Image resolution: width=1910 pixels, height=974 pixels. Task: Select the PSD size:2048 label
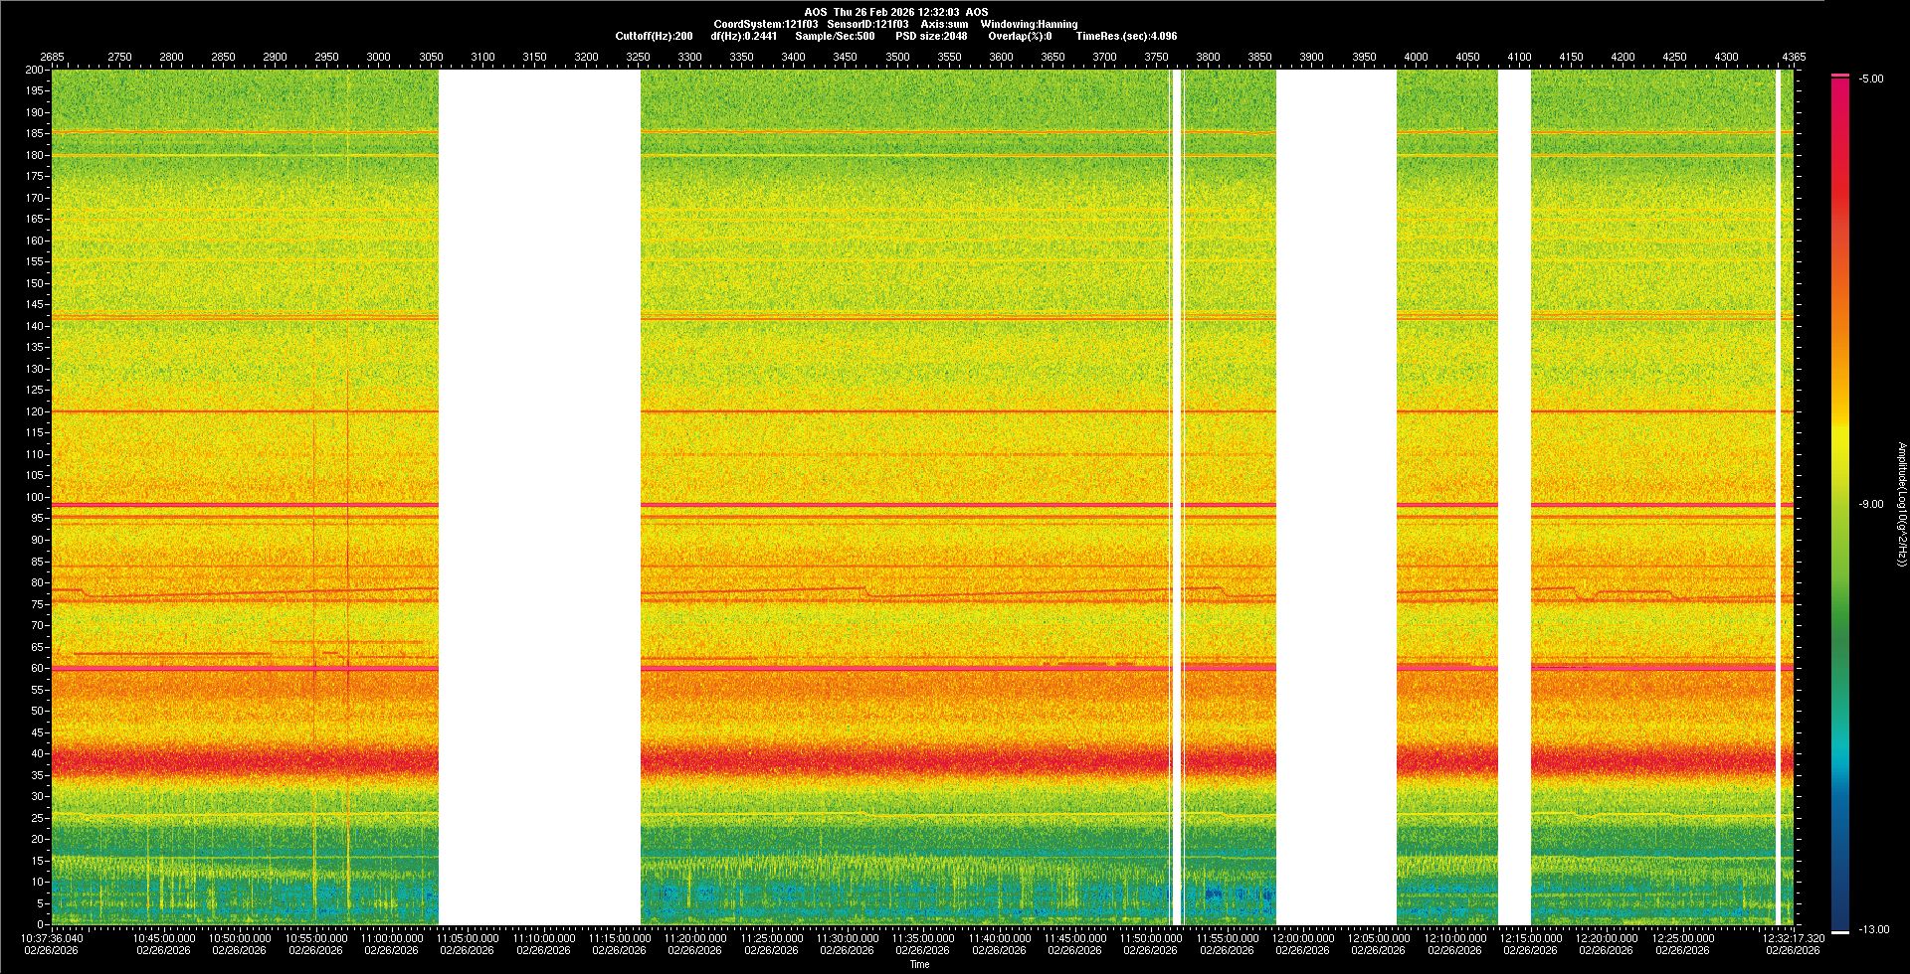pyautogui.click(x=931, y=36)
